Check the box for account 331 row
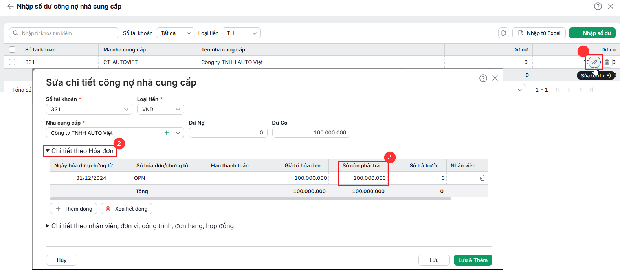This screenshot has height=271, width=620. coord(12,62)
